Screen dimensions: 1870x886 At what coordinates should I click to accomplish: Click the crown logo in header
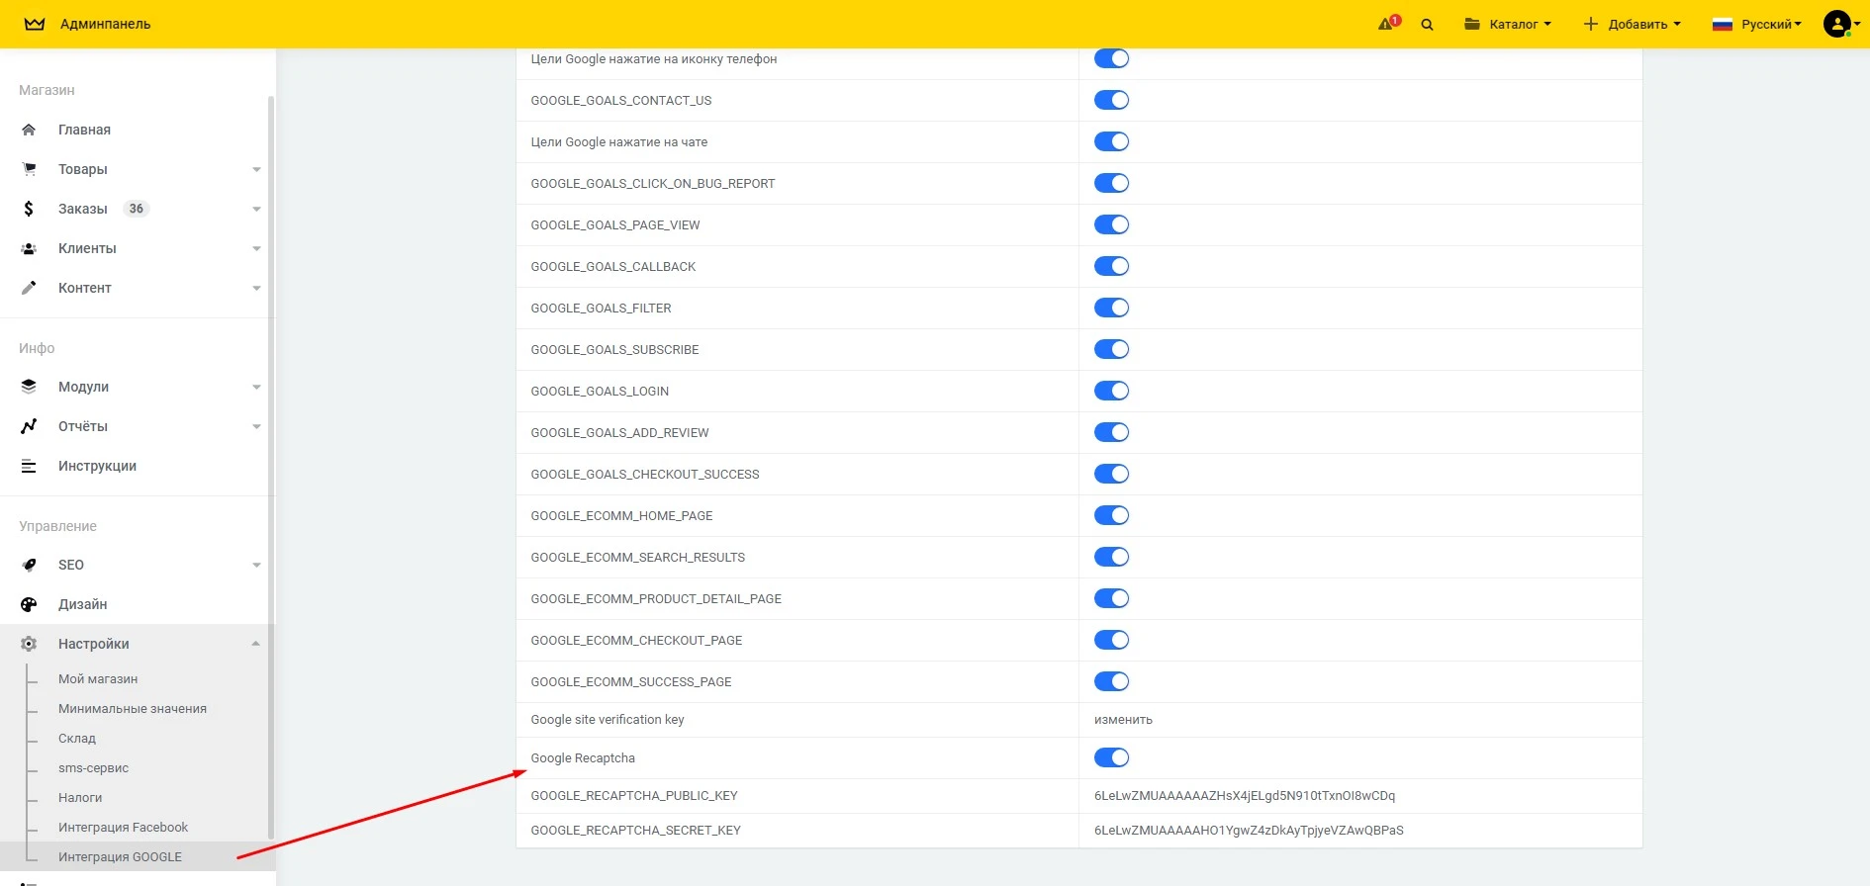(35, 24)
